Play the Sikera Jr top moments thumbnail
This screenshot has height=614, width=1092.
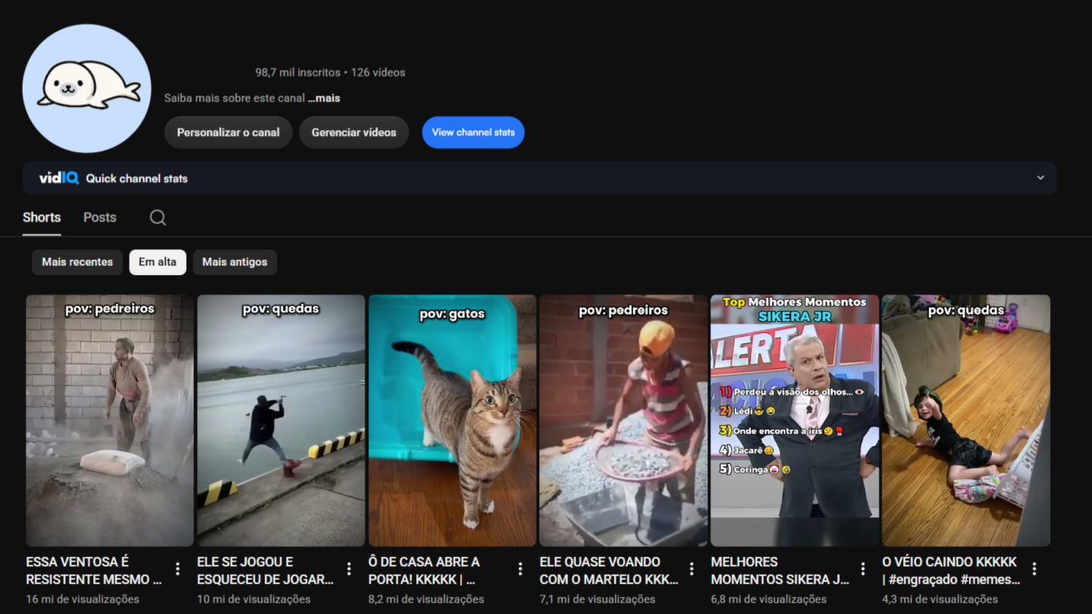click(795, 421)
